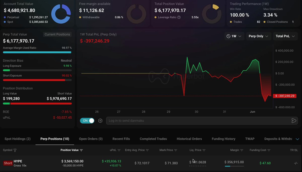This screenshot has height=172, width=302.
Task: Open the TWAP tab
Action: coord(250,139)
